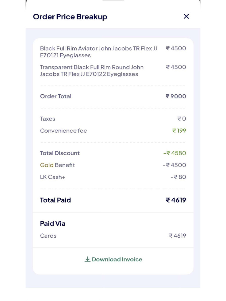This screenshot has height=301, width=226.
Task: Click the Total Discount label
Action: click(60, 153)
